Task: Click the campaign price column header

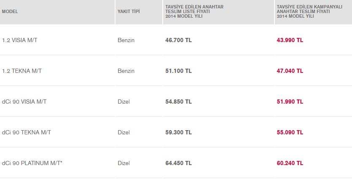Action: pos(309,11)
